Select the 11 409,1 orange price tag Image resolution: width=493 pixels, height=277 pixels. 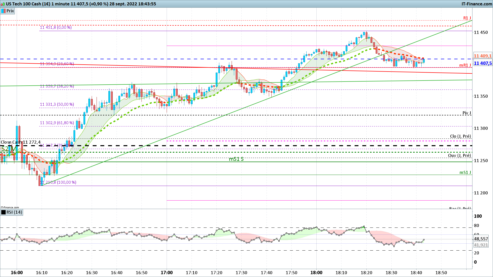pyautogui.click(x=482, y=56)
